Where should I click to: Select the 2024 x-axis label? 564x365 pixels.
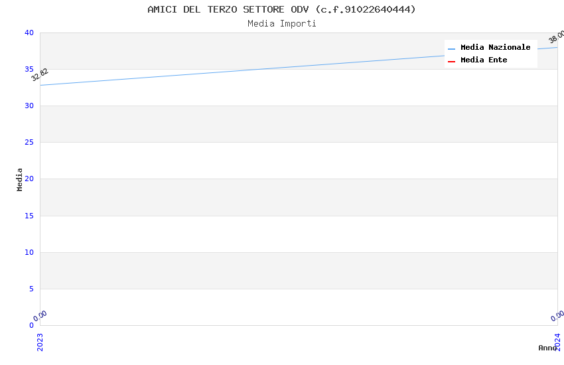tap(557, 342)
